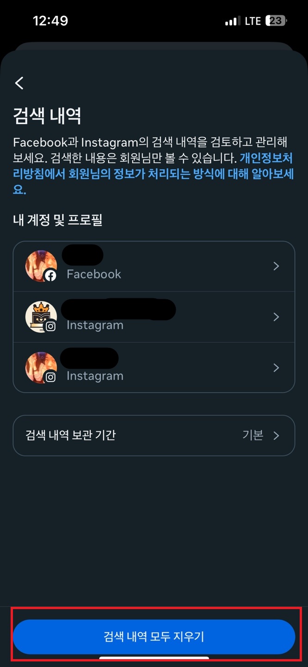Viewport: 308px width, 667px height.
Task: Tap the third account's profile thumbnail
Action: [x=41, y=368]
